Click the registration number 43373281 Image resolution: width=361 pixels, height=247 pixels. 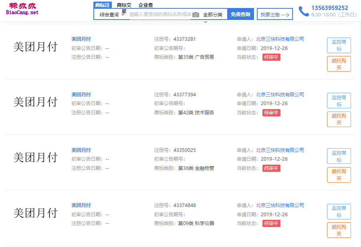pyautogui.click(x=184, y=39)
